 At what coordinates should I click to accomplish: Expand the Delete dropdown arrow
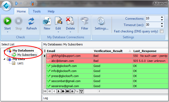coord(70,32)
